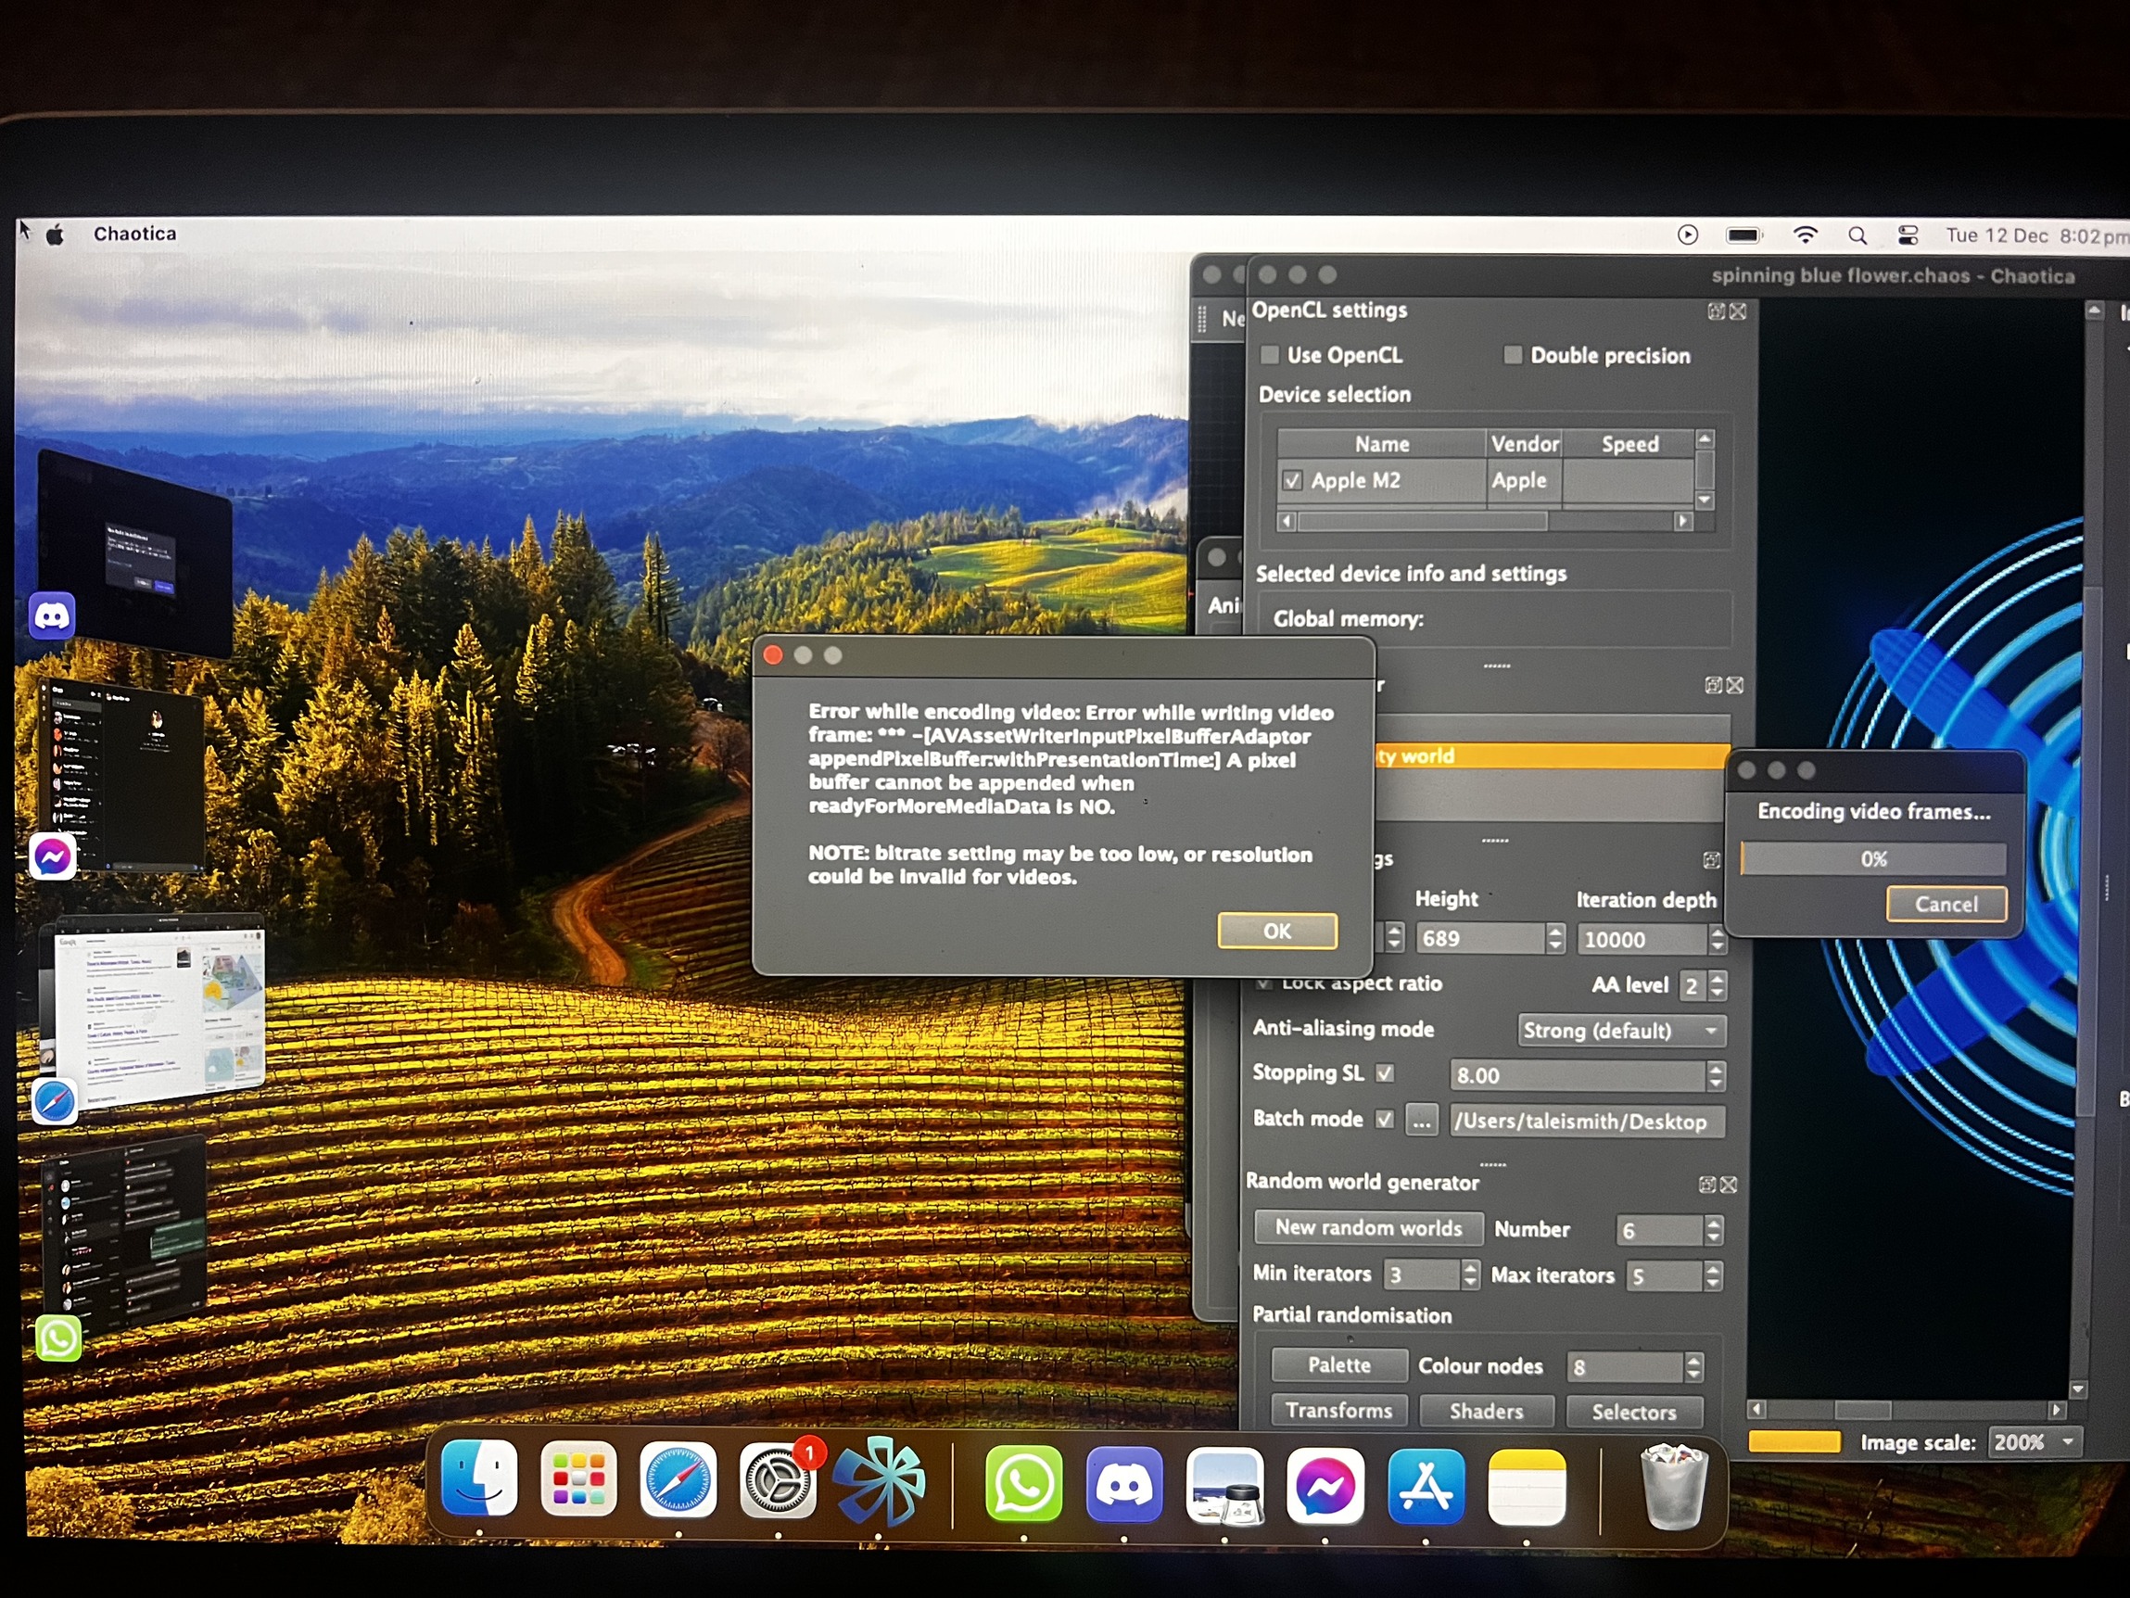Open Preview from the Dock
Screen dimensions: 2130x1598
click(1223, 1484)
